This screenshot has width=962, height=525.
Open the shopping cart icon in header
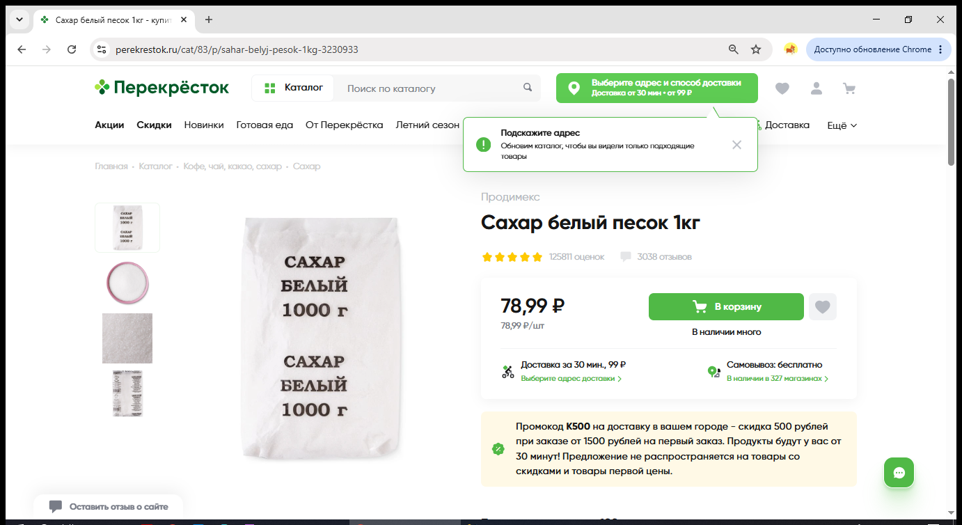pos(849,88)
